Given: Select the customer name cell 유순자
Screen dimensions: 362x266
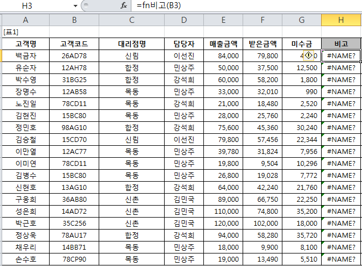Looking at the screenshot, I should tap(26, 67).
